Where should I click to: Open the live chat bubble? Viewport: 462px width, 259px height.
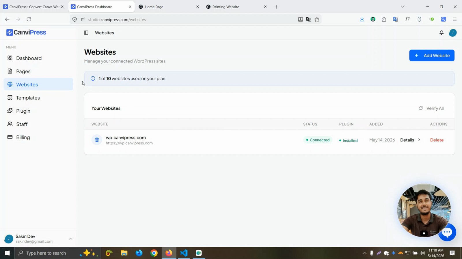pos(447,232)
